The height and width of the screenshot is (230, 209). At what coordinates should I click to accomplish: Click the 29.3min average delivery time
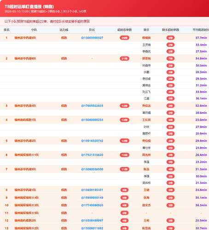click(x=201, y=79)
